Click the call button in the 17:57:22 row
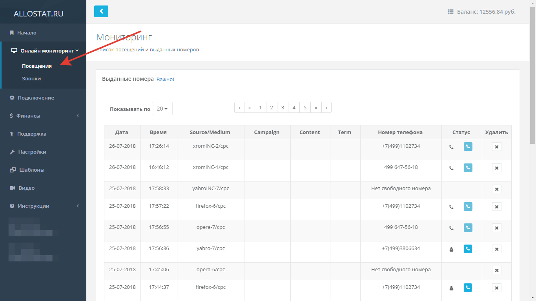The height and width of the screenshot is (301, 536). (468, 207)
